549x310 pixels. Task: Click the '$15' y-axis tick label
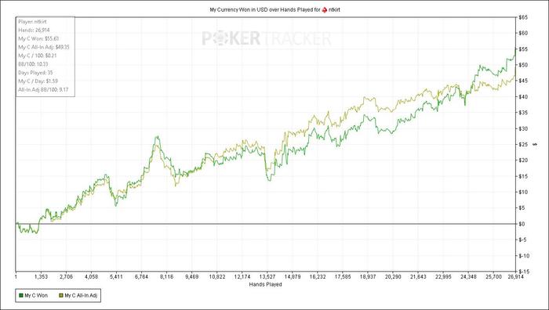pyautogui.click(x=523, y=176)
